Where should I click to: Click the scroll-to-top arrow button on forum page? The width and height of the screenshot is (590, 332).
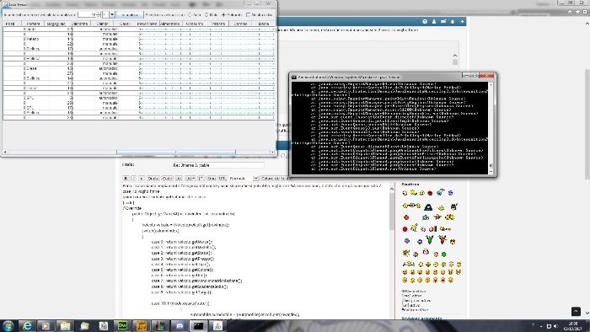576,311
